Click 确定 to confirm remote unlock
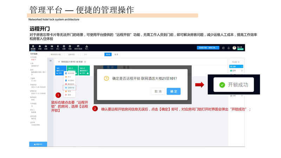The image size is (281, 158). click(x=174, y=91)
